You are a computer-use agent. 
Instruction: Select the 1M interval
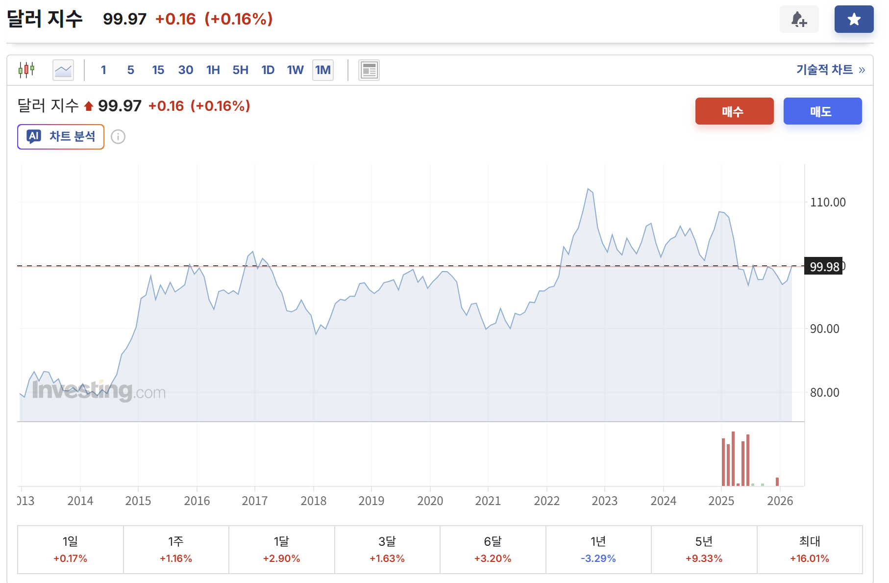[323, 70]
